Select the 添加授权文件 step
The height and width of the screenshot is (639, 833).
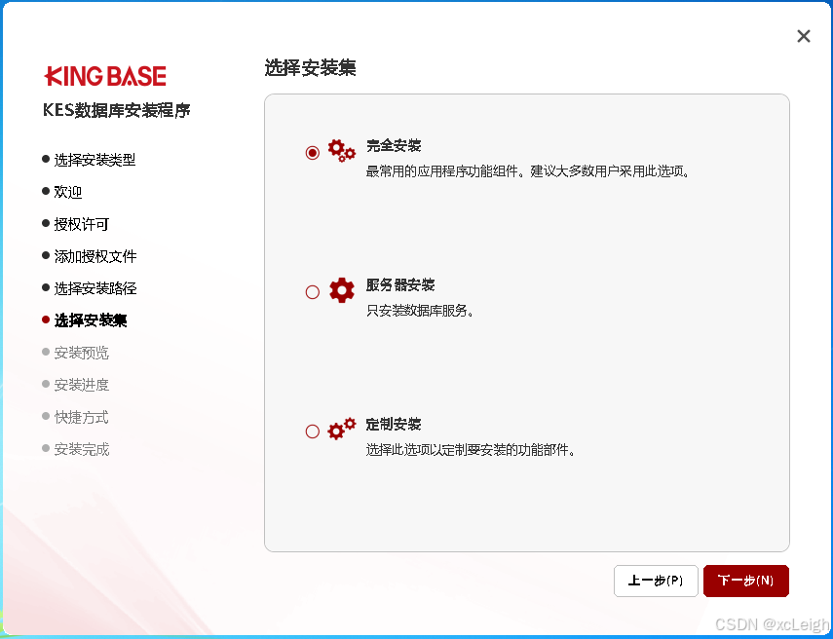(95, 256)
